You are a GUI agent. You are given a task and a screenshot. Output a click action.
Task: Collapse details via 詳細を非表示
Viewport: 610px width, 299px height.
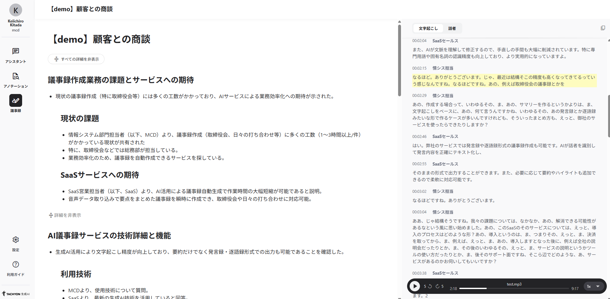pyautogui.click(x=65, y=215)
